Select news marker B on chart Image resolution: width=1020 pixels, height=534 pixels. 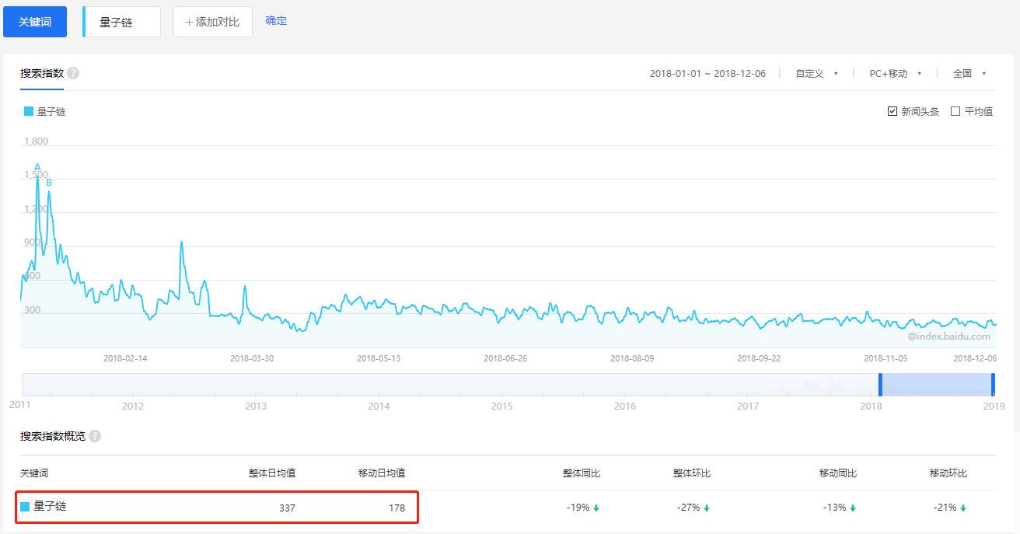click(x=49, y=183)
